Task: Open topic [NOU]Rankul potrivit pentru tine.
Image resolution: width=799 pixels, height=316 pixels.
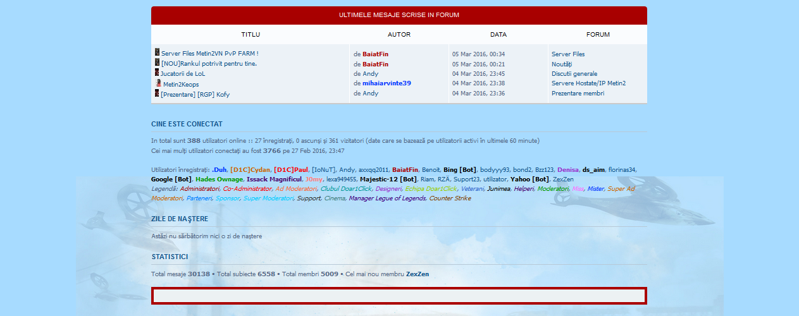Action: coord(209,64)
